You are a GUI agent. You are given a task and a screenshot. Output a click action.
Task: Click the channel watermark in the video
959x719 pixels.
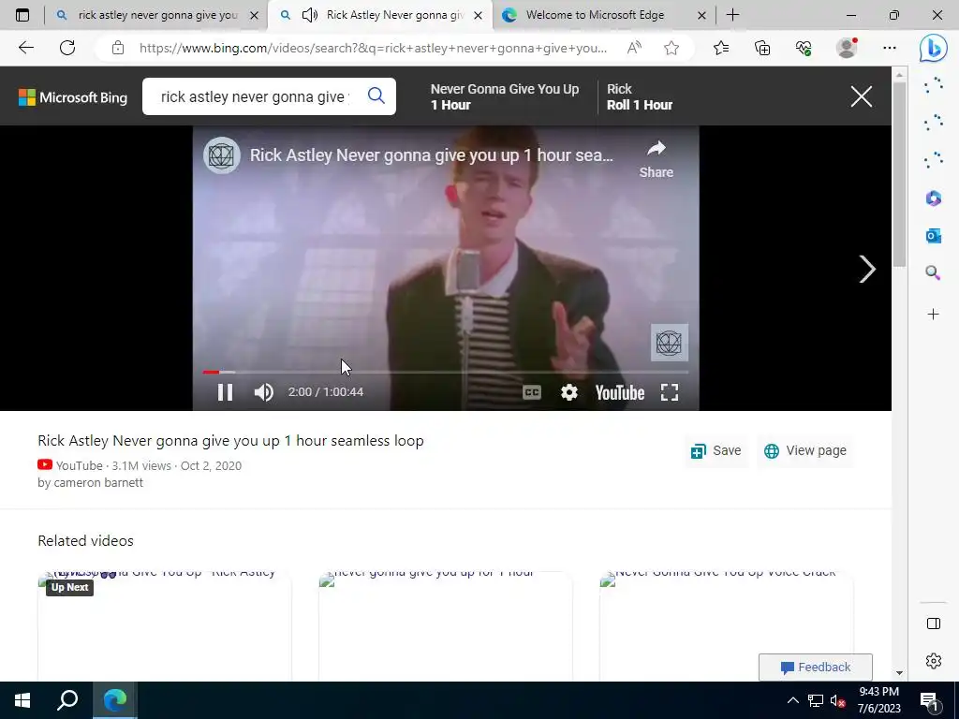[669, 343]
